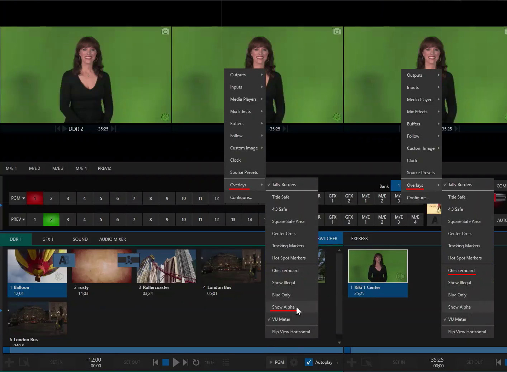This screenshot has height=372, width=507.
Task: Click the speaker icon on the Balloon clip
Action: [60, 276]
